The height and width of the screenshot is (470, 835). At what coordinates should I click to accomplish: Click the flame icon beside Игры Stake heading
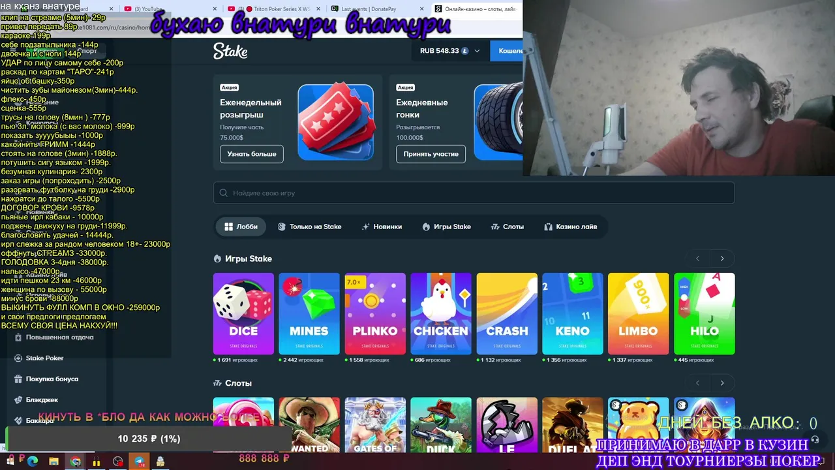[217, 259]
